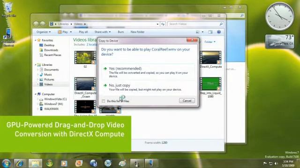Click Libraries in the address path

[x=63, y=24]
